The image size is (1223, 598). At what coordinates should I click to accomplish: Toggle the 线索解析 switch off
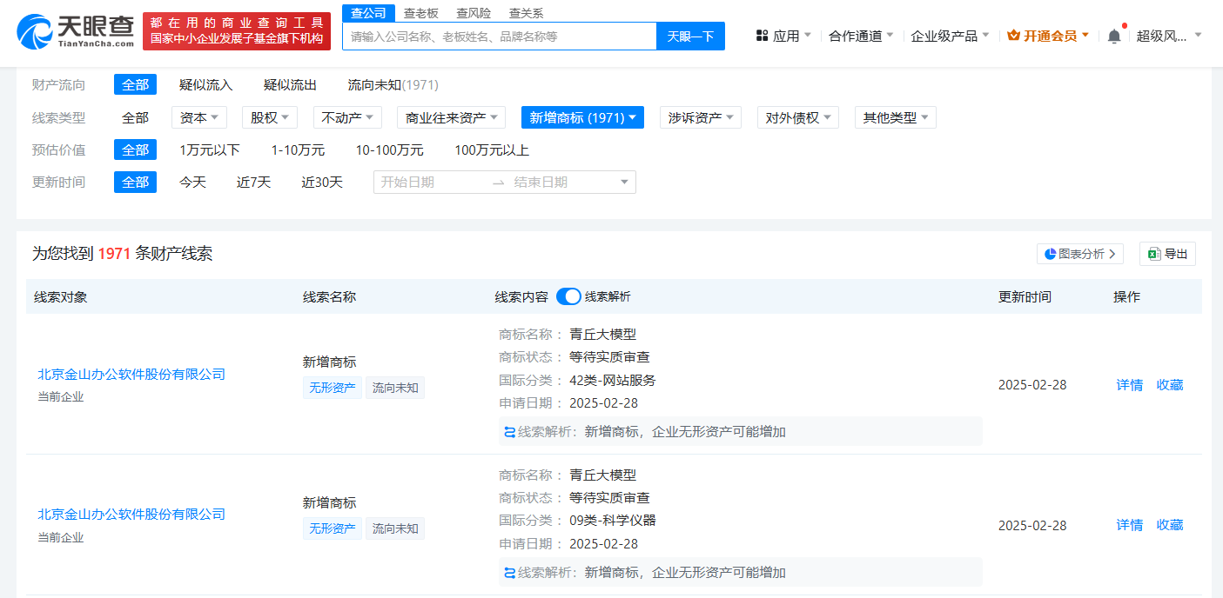click(568, 296)
